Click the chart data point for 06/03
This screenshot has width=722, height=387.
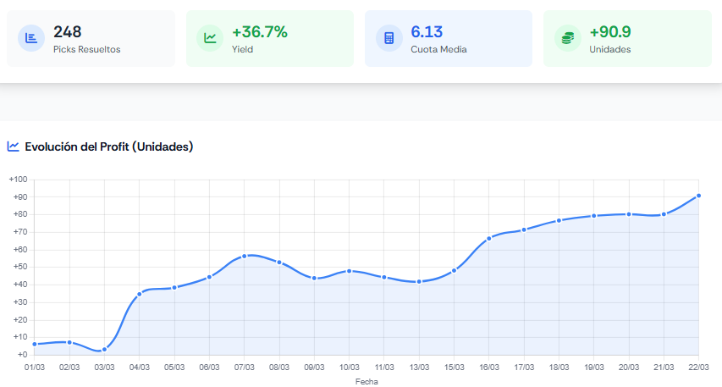coord(210,277)
